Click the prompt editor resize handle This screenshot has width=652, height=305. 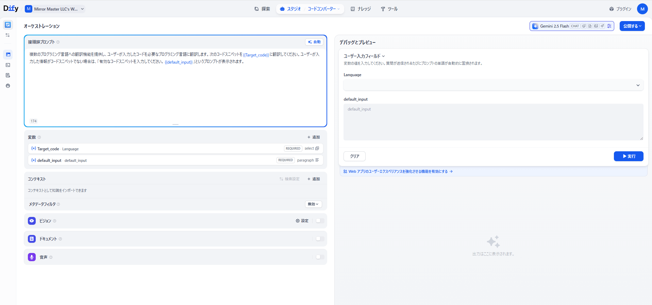click(x=175, y=124)
